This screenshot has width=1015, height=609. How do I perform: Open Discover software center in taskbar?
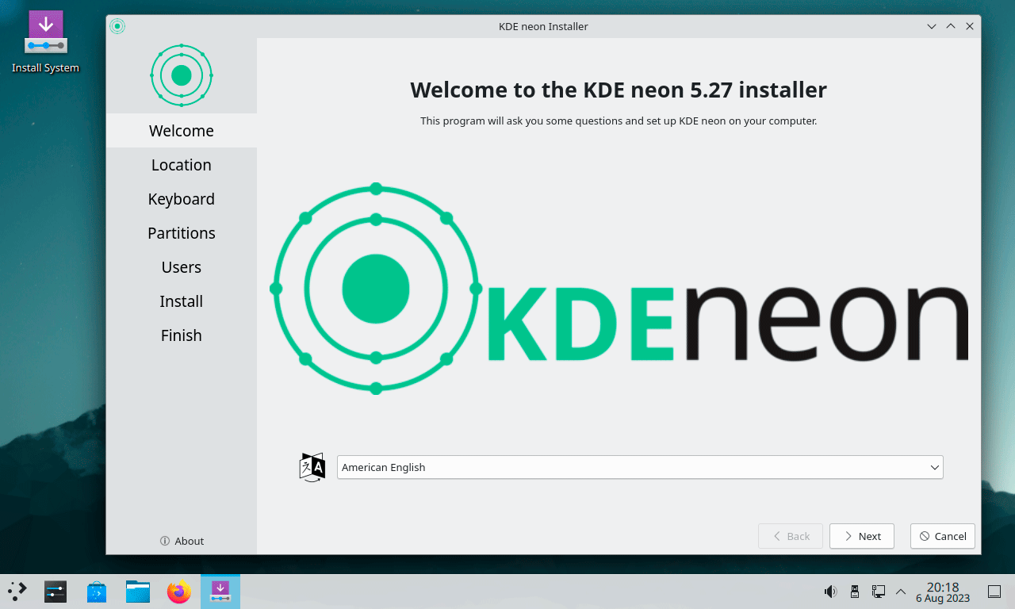97,591
